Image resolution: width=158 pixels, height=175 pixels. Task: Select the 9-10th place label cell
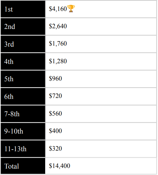pyautogui.click(x=23, y=131)
